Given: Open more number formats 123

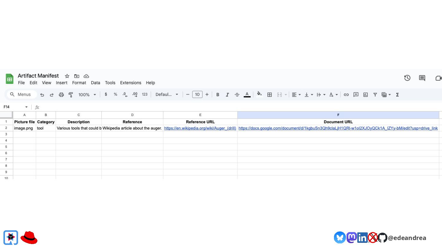Looking at the screenshot, I should pos(145,94).
